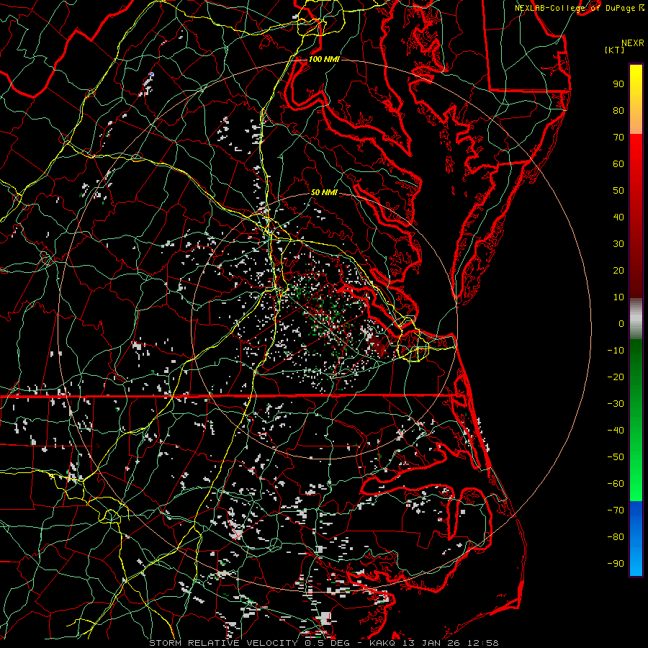Click the 0.5 DEG elevation text

(x=327, y=643)
